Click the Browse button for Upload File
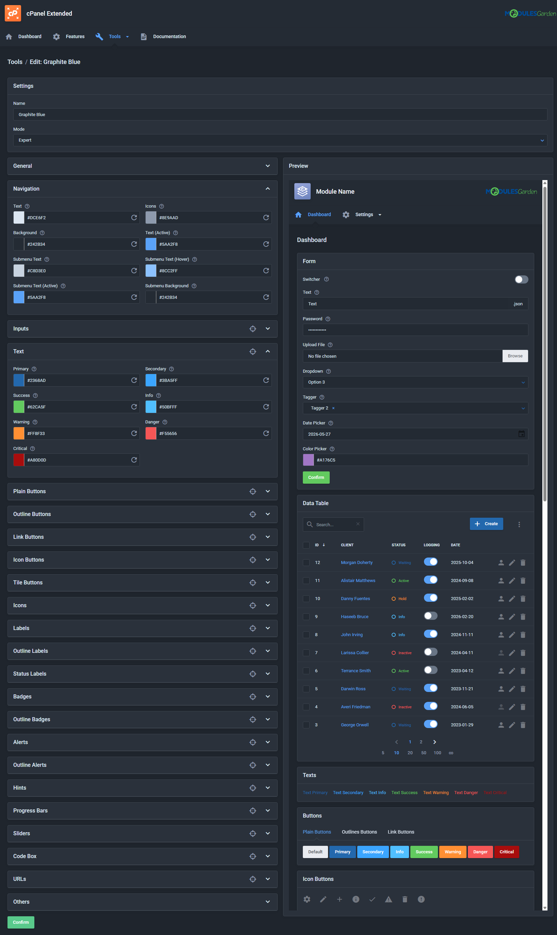 tap(515, 356)
